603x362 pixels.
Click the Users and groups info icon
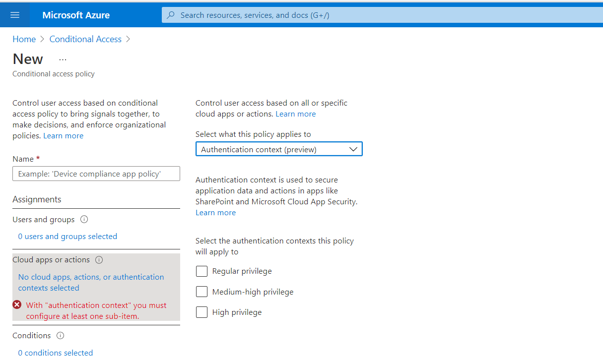point(84,219)
